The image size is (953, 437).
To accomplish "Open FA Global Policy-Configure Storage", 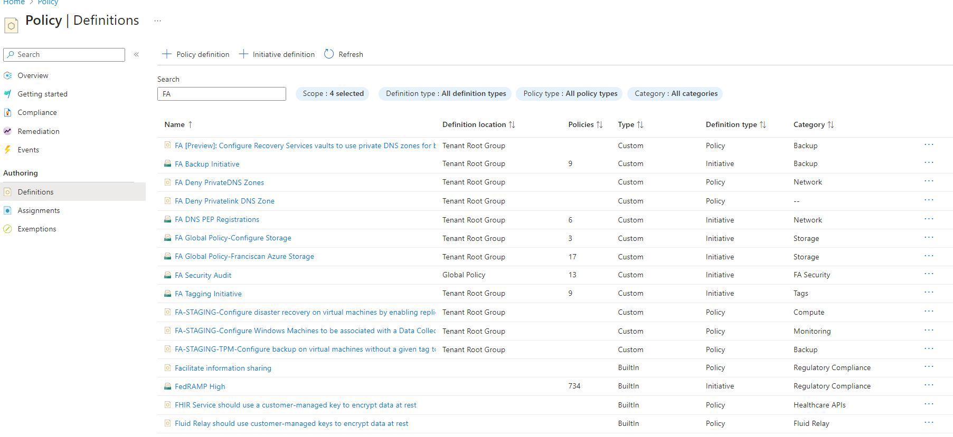I will point(233,238).
